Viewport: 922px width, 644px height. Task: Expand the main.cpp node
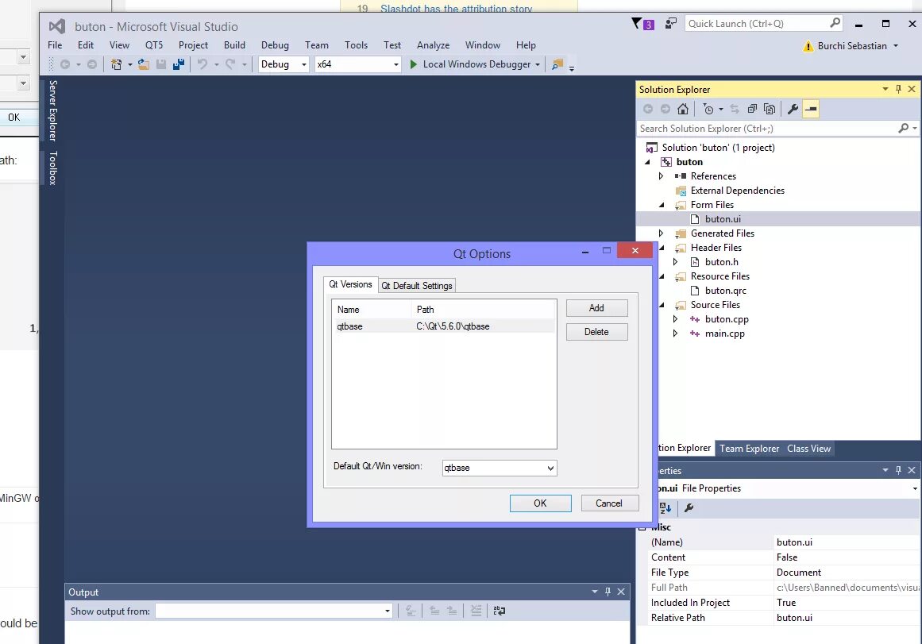[675, 334]
